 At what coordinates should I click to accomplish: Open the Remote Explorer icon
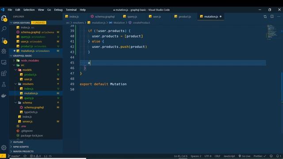(x=4, y=62)
